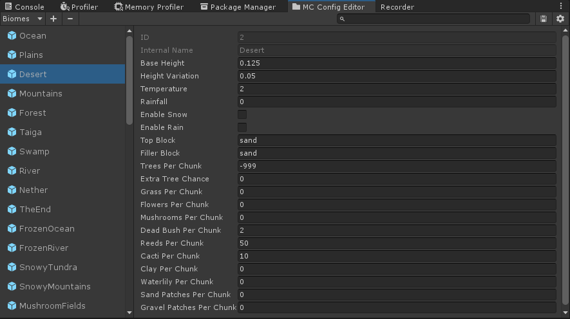Click the cube icon beside Taiga

coord(12,132)
